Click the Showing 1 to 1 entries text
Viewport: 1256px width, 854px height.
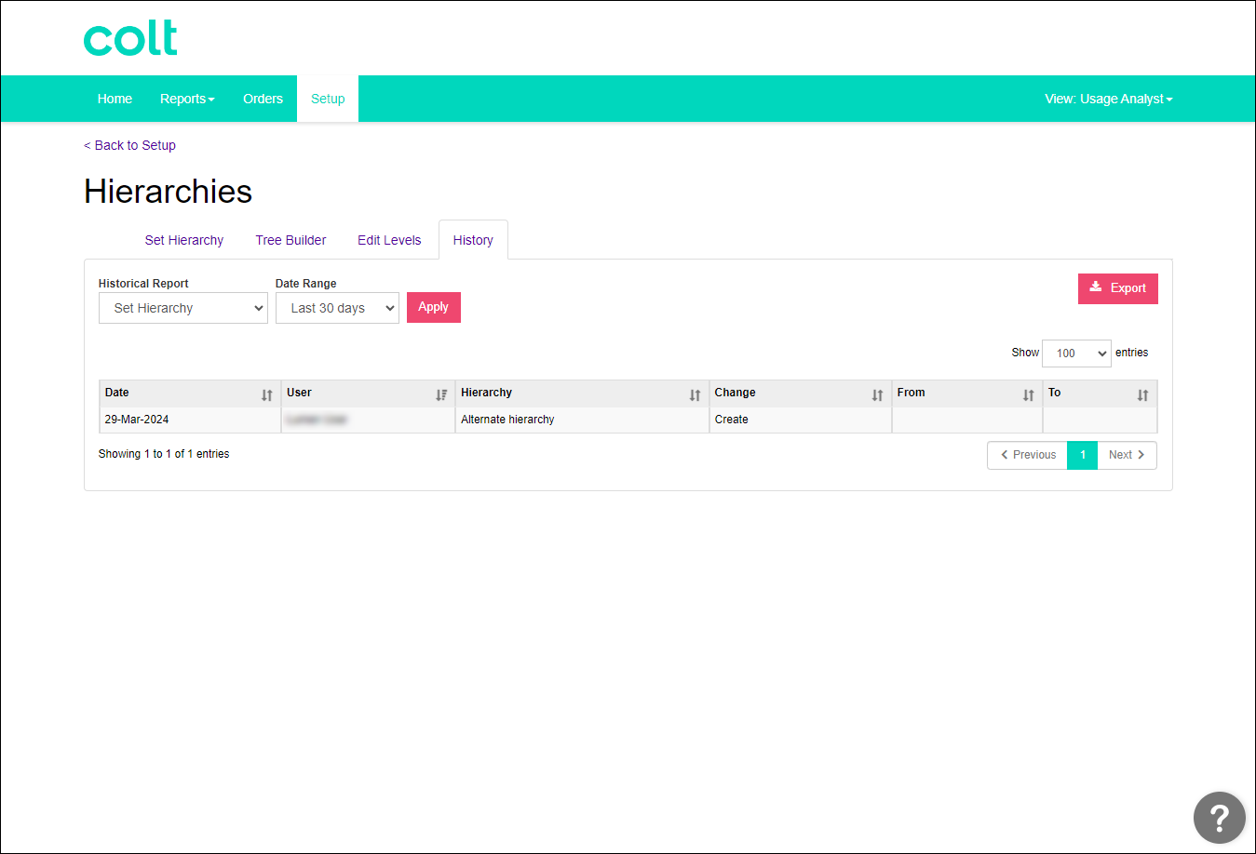tap(164, 454)
